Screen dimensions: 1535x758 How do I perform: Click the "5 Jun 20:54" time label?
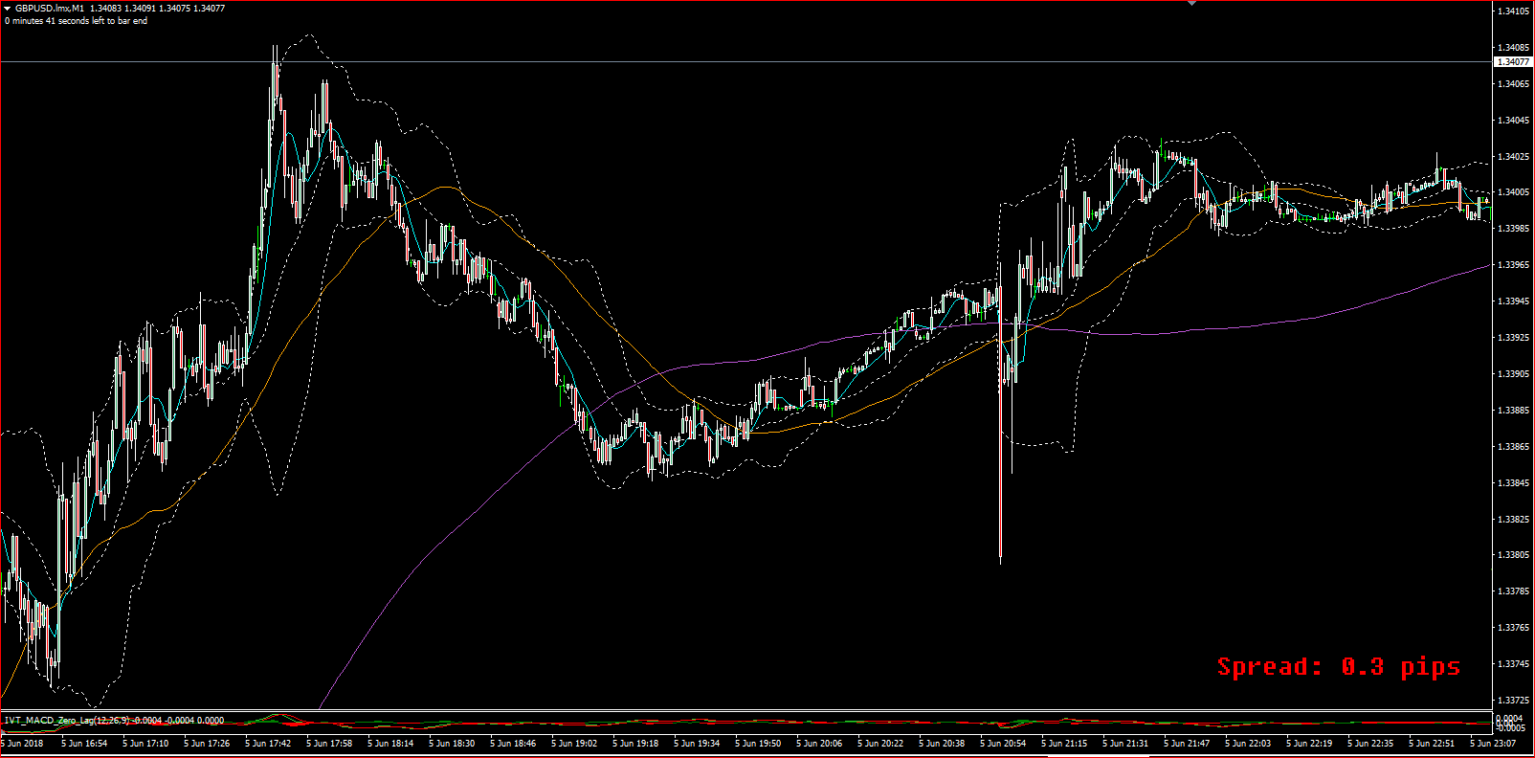click(x=1003, y=744)
